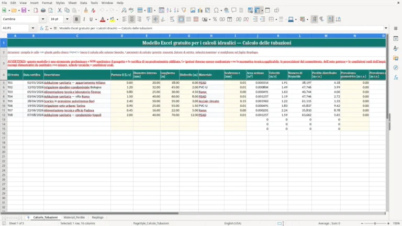The height and width of the screenshot is (226, 402).
Task: Expand the Font Size dropdown
Action: (67, 19)
